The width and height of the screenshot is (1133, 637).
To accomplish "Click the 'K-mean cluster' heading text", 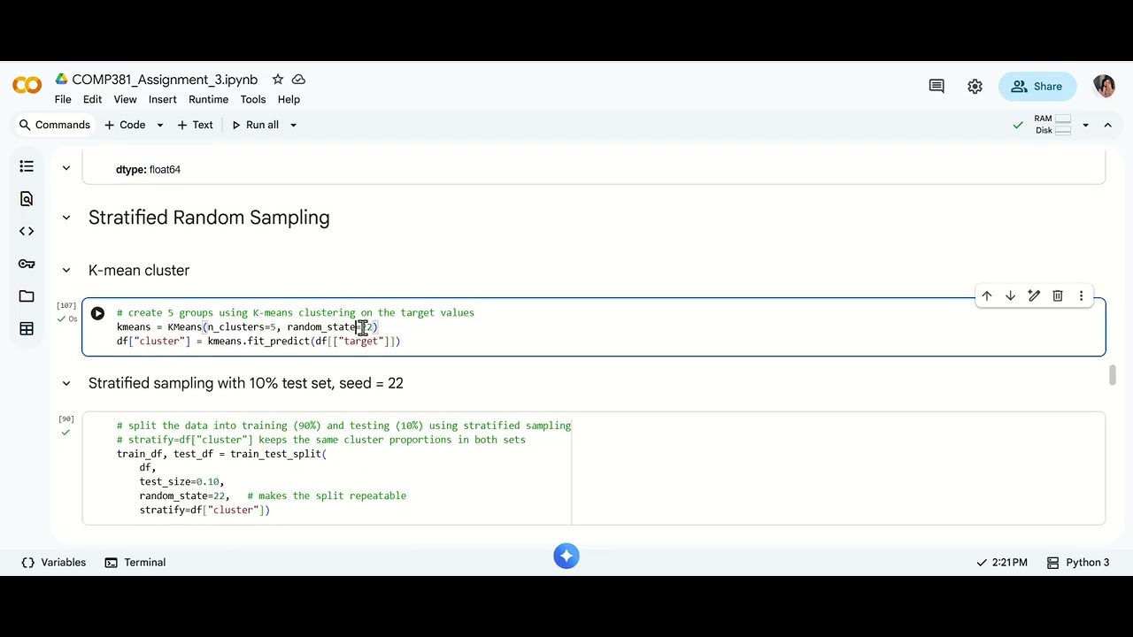I will click(x=139, y=271).
